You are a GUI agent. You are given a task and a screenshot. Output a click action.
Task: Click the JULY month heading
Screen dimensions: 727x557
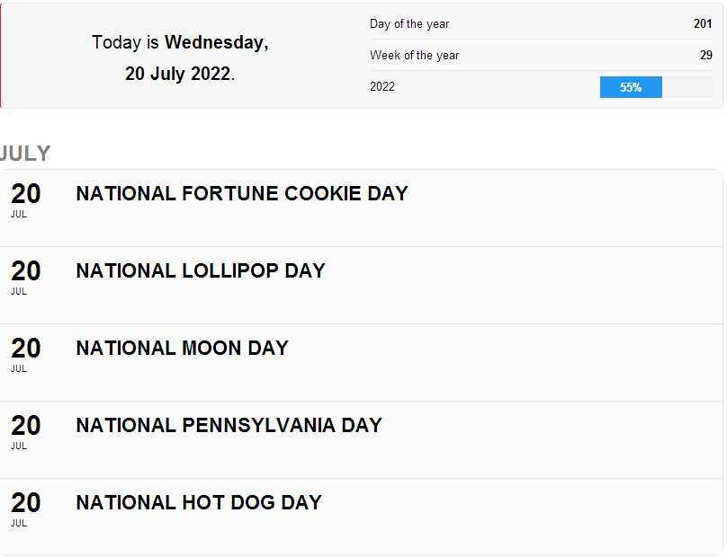pos(25,154)
